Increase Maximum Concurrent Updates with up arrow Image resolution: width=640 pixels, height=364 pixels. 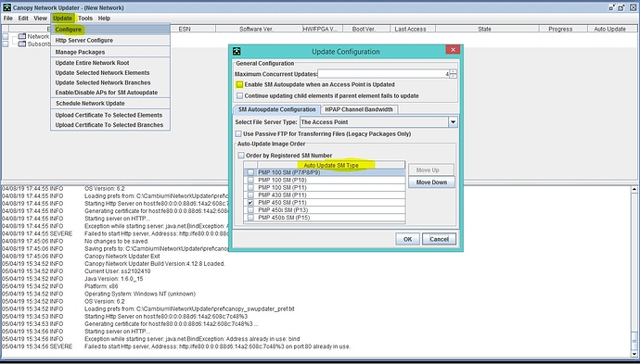point(453,71)
